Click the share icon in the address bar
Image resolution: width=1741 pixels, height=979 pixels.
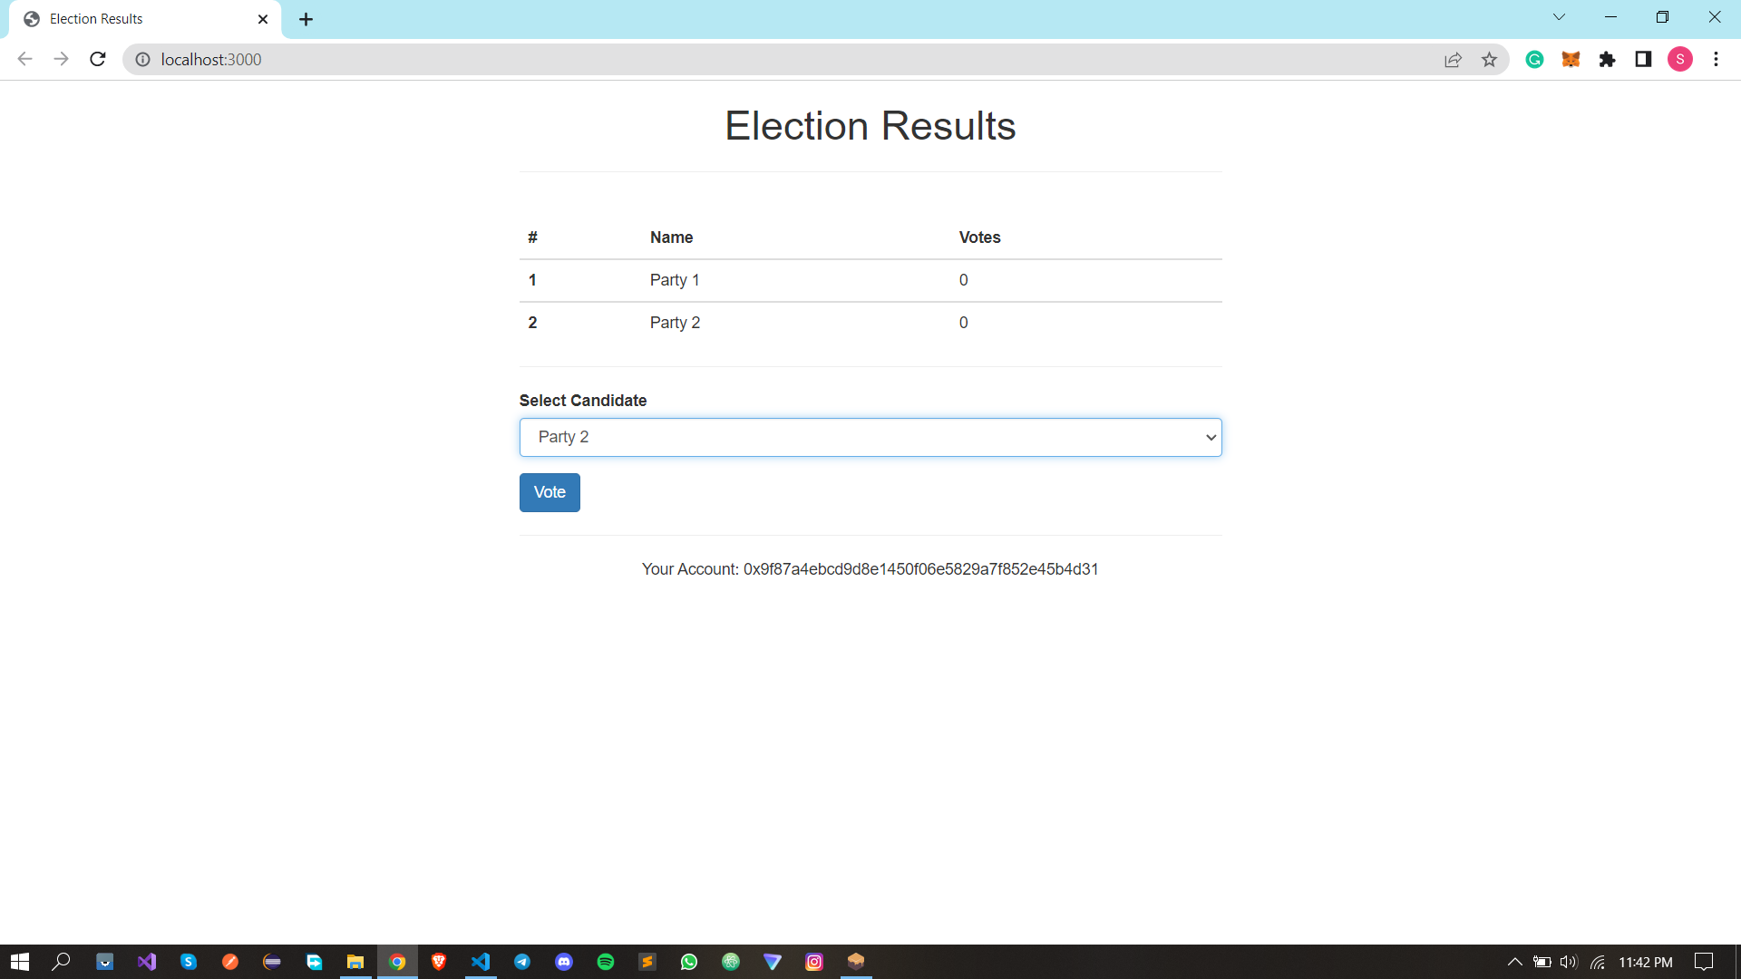coord(1454,59)
